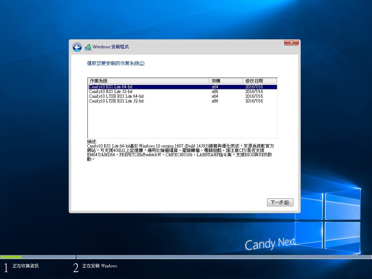The image size is (372, 279).
Task: Close the Windows setup dialog
Action: (291, 42)
